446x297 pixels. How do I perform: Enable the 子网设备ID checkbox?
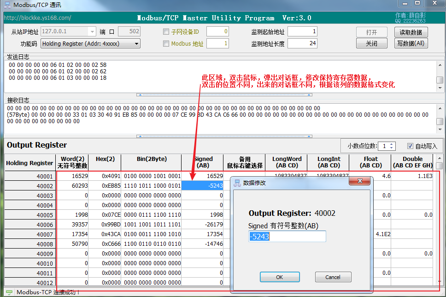coord(166,32)
